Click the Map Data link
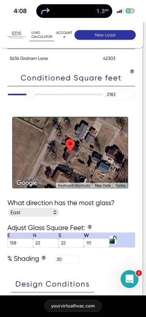 102,185
